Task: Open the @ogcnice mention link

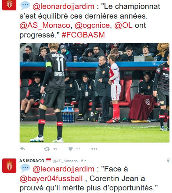Action: pyautogui.click(x=92, y=26)
